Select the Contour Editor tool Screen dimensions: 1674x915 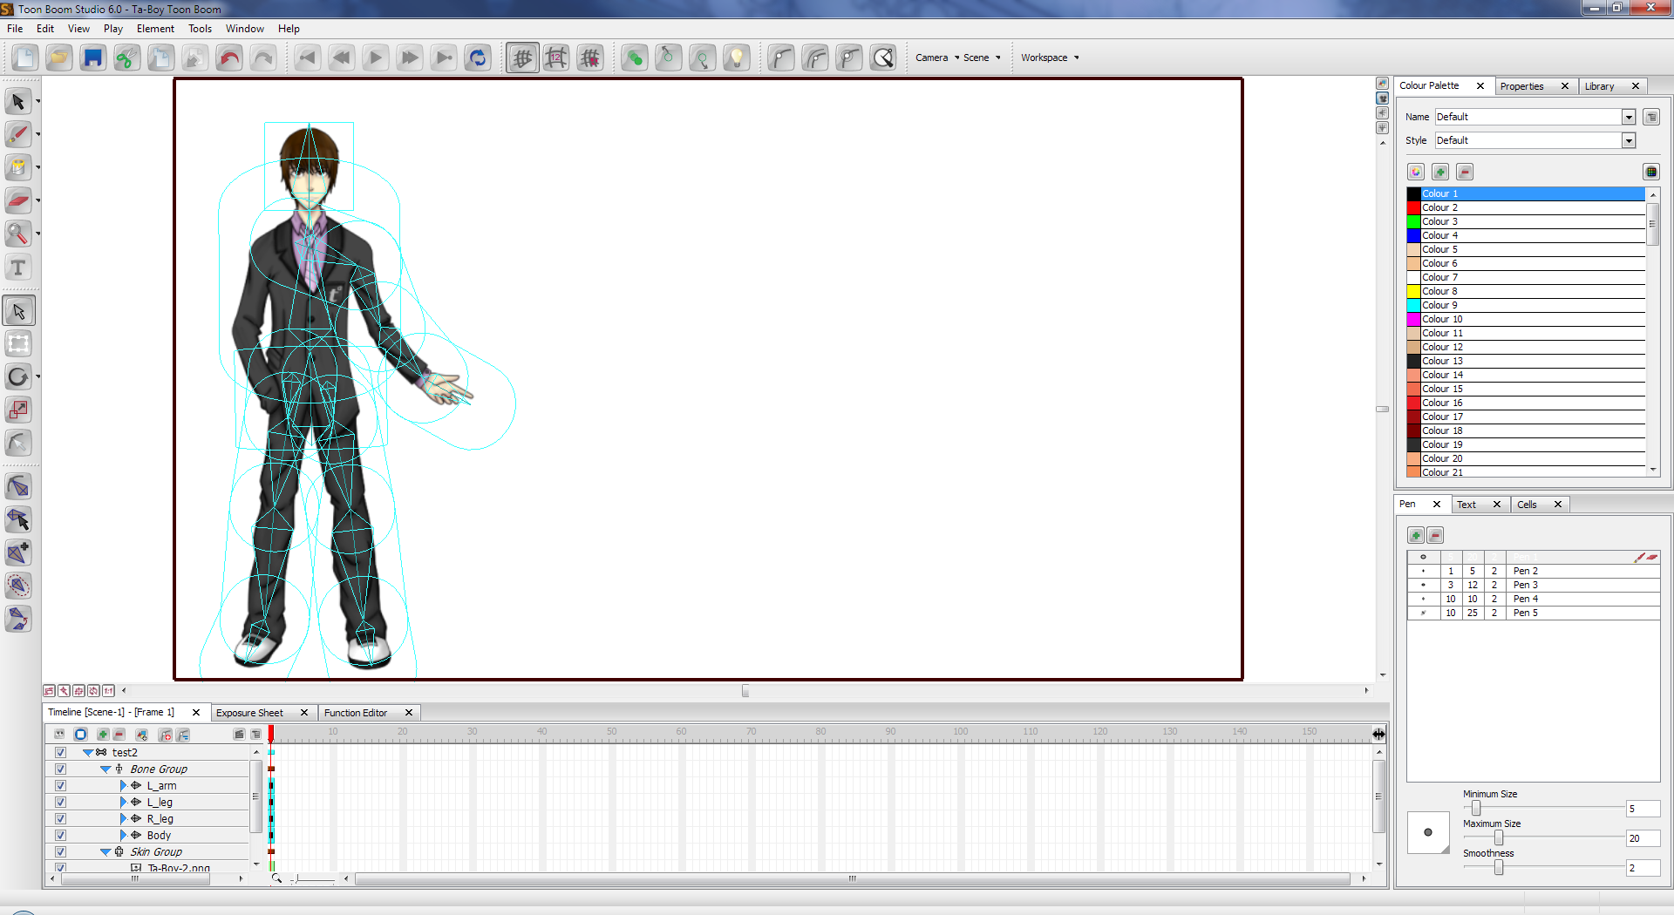(19, 443)
